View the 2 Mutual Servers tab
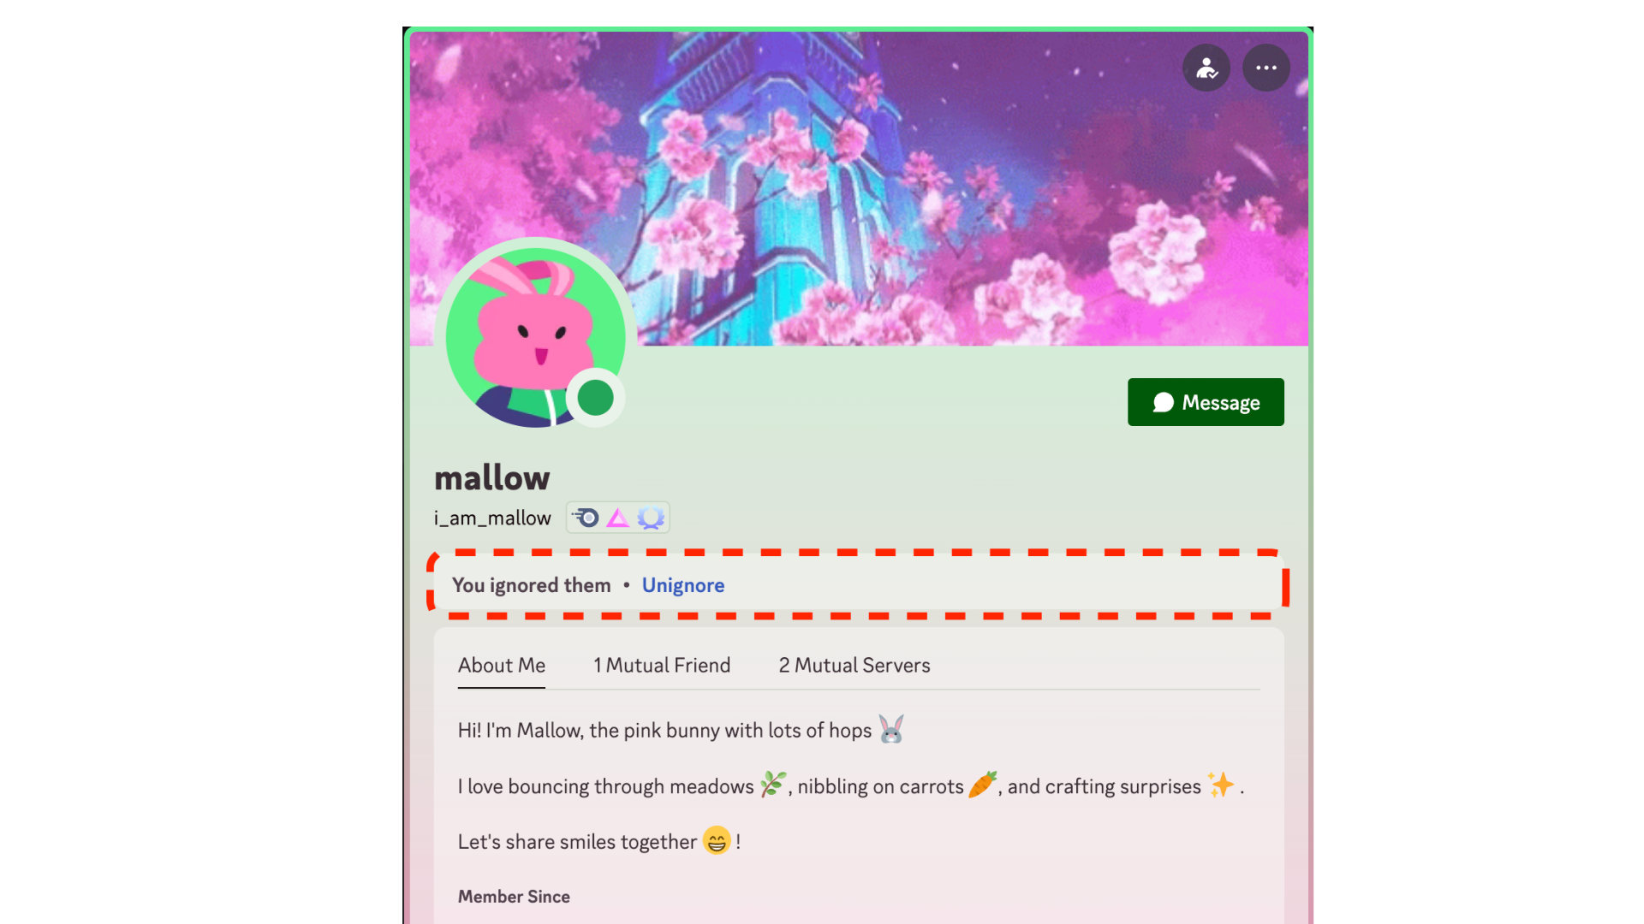Image resolution: width=1644 pixels, height=924 pixels. (x=855, y=666)
